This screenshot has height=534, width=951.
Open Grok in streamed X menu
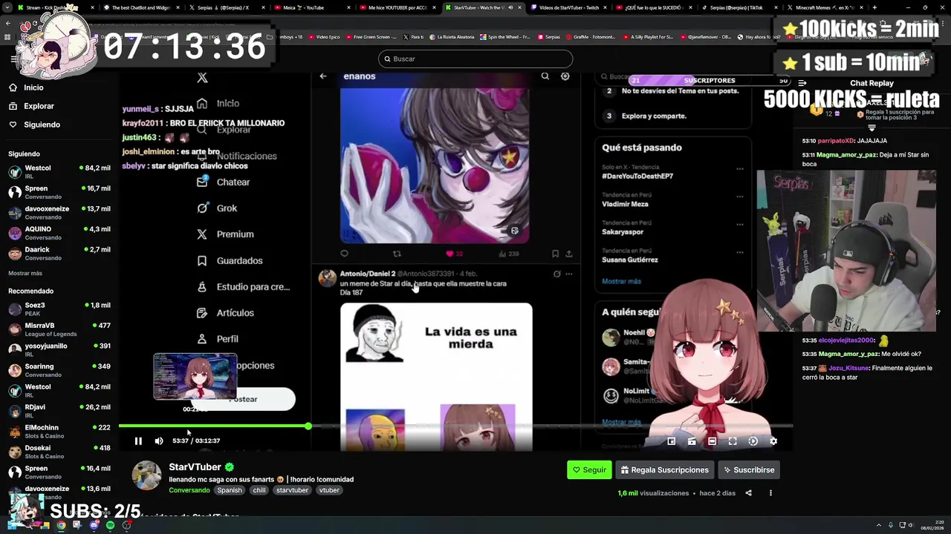(217, 208)
